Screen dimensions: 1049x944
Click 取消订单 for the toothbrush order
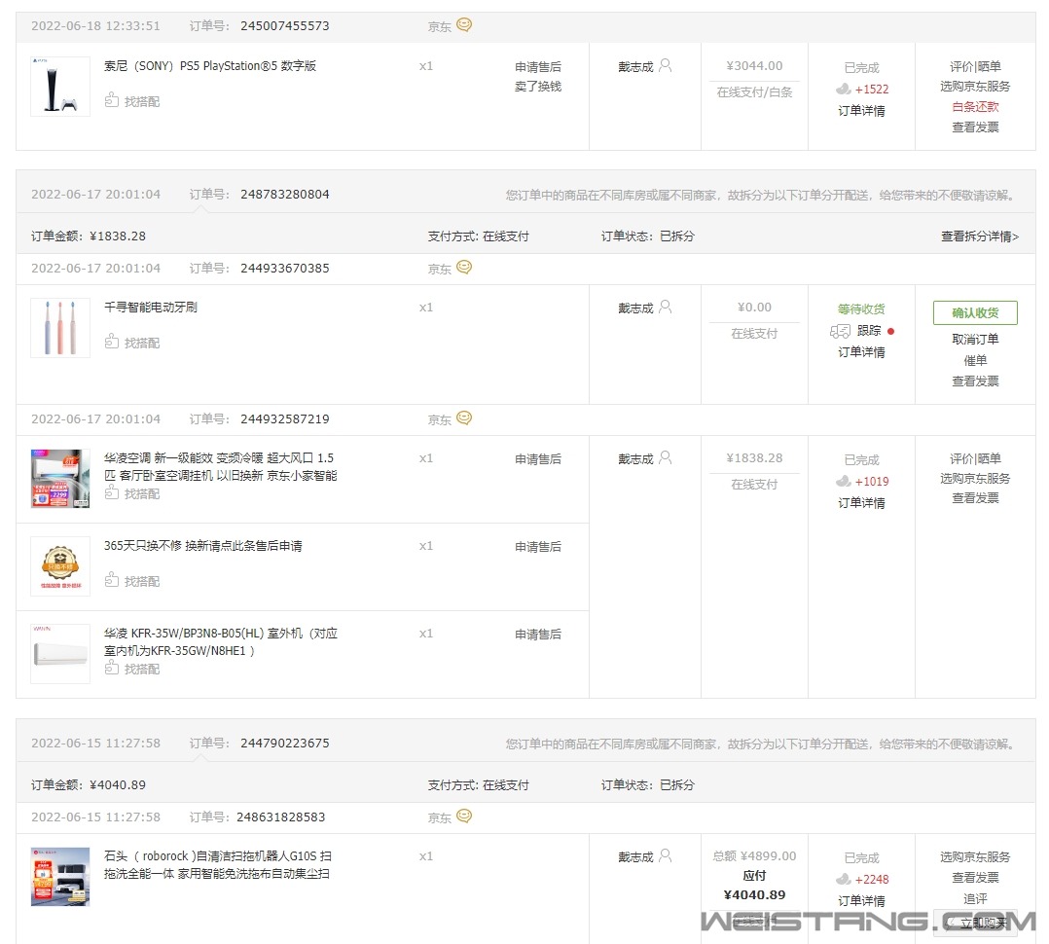[x=975, y=340]
